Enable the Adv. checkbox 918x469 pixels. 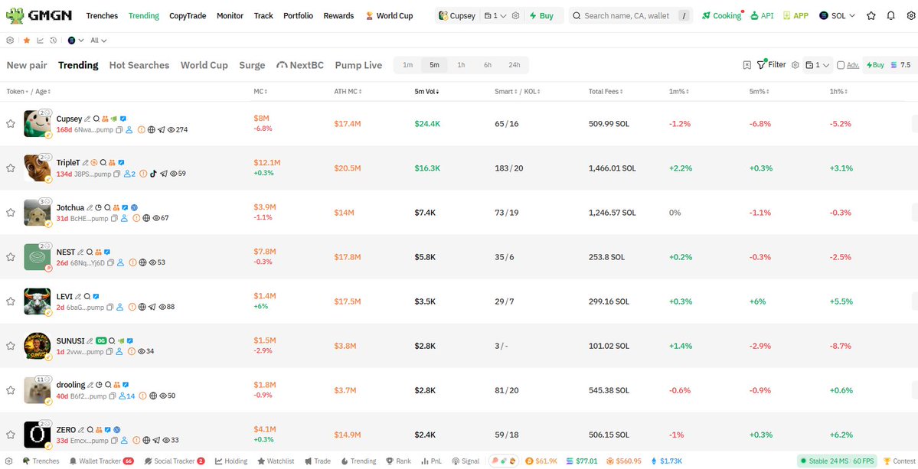[x=841, y=65]
